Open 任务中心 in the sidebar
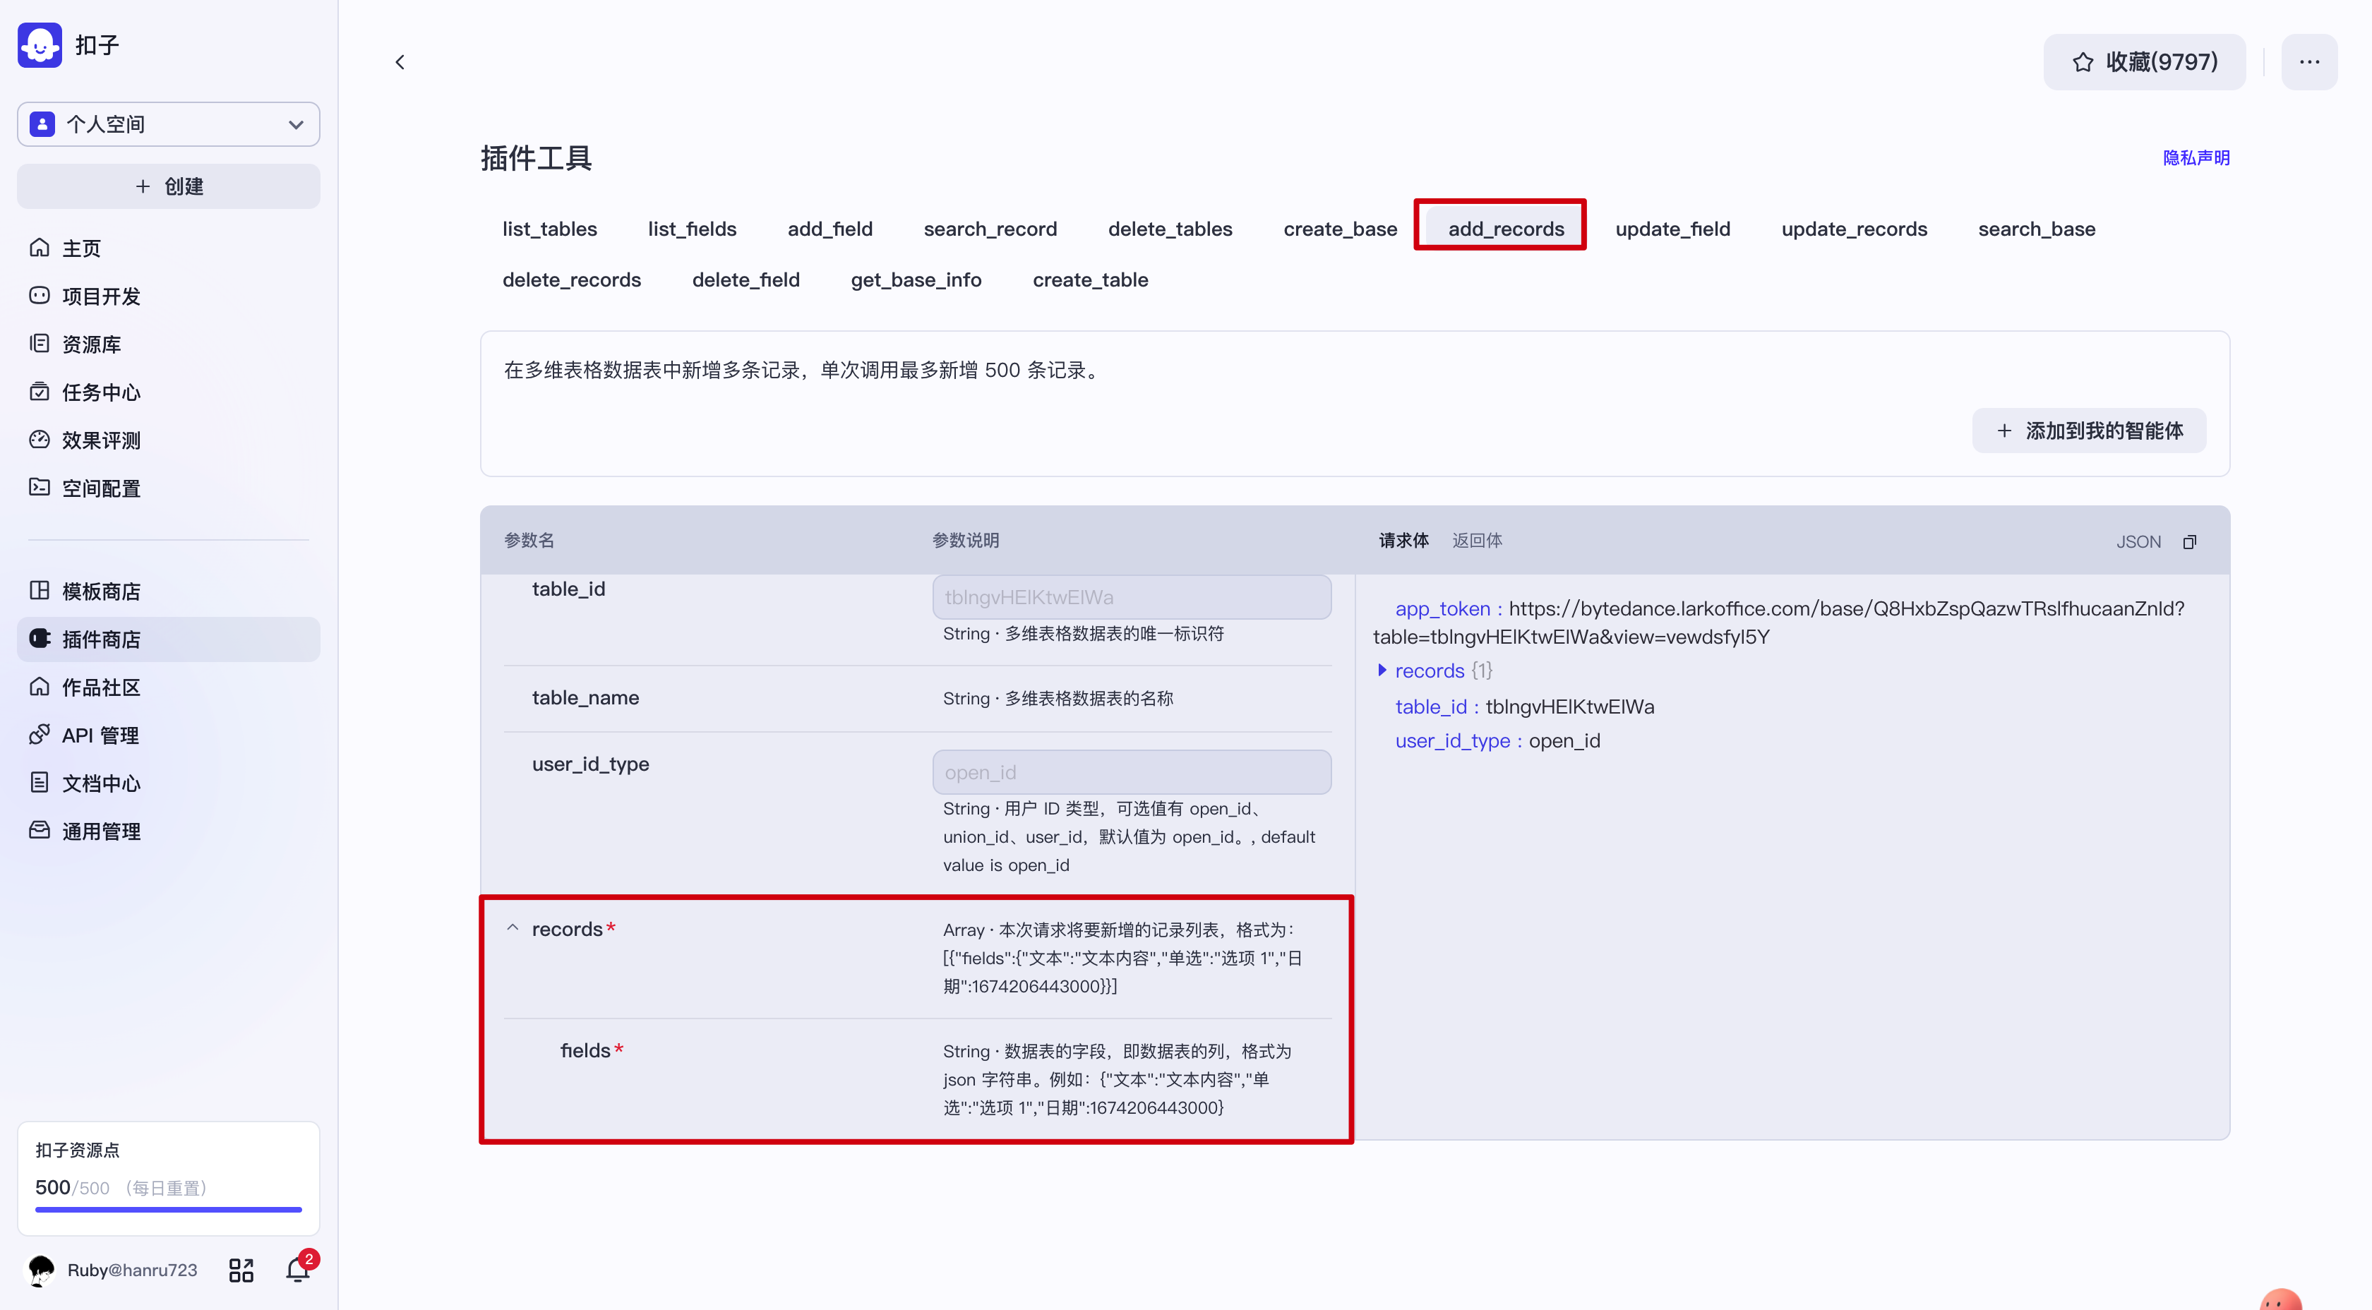The image size is (2372, 1310). point(100,392)
